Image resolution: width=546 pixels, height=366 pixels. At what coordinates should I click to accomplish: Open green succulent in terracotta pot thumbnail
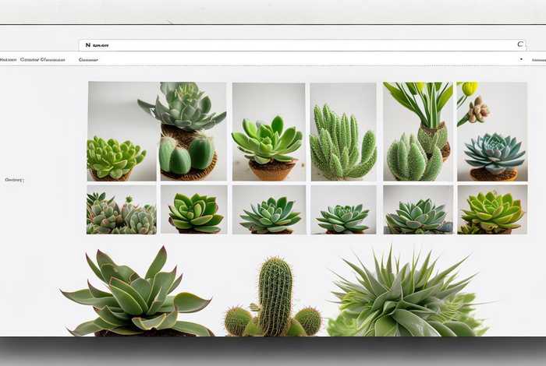coord(268,132)
